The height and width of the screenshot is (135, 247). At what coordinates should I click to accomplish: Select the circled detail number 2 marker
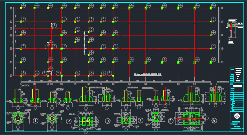(x=68, y=121)
